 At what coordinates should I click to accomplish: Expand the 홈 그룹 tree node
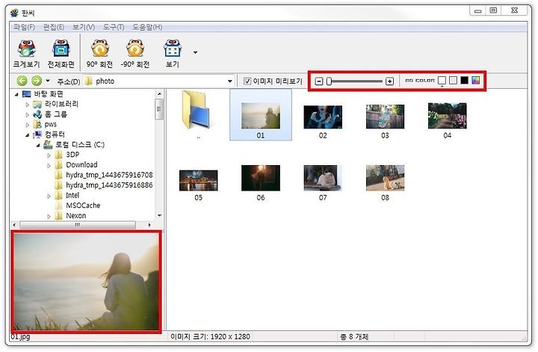pyautogui.click(x=28, y=115)
